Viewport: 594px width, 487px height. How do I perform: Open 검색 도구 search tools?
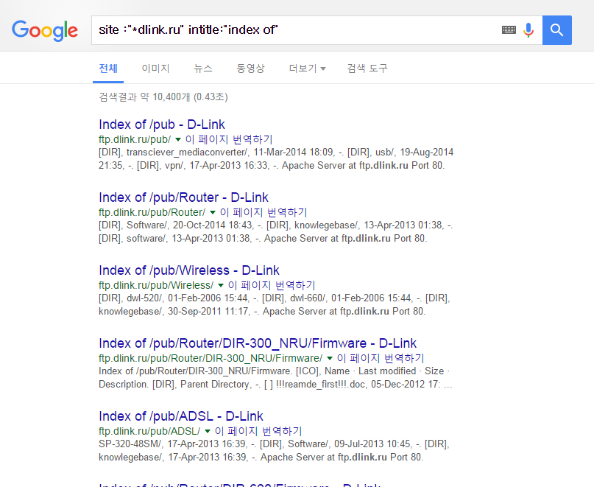[367, 69]
